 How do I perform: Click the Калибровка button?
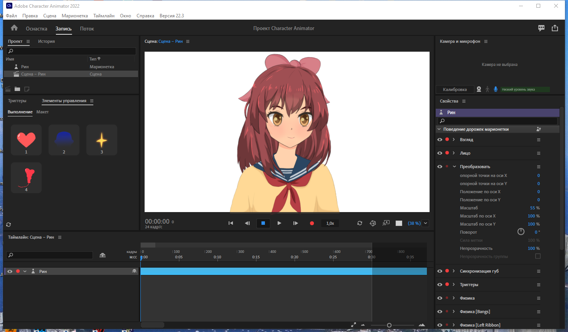pos(455,89)
